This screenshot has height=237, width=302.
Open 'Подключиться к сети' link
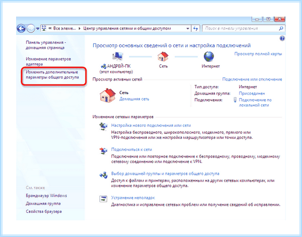tap(131, 149)
